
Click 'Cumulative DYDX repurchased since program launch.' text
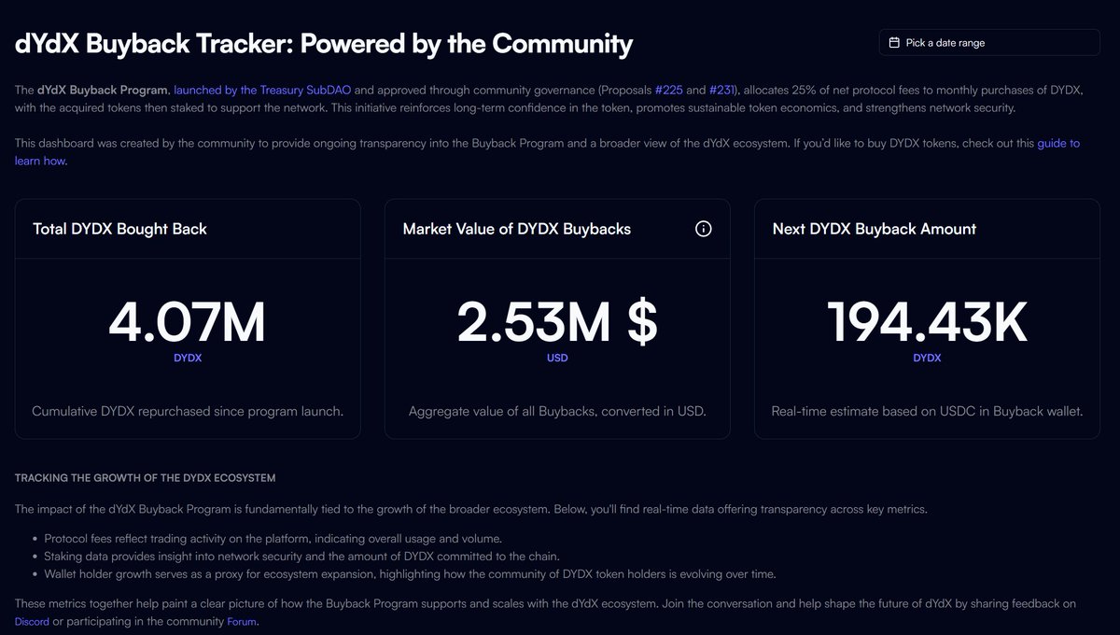(x=188, y=411)
